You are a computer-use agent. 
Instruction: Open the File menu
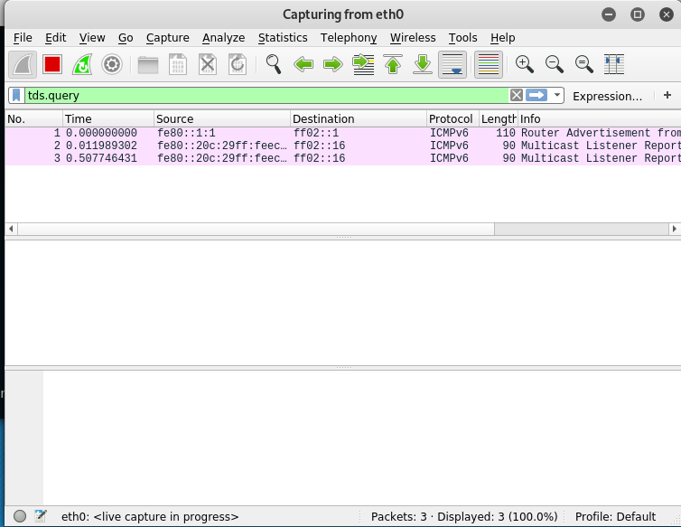[23, 38]
